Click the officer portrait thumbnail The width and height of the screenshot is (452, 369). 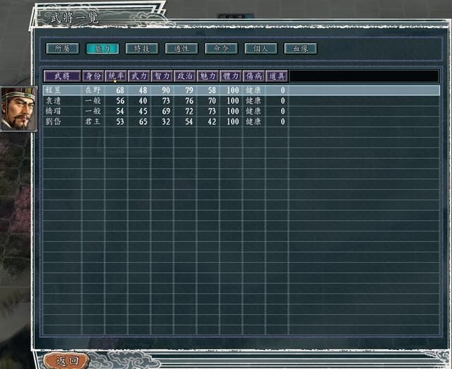18,109
